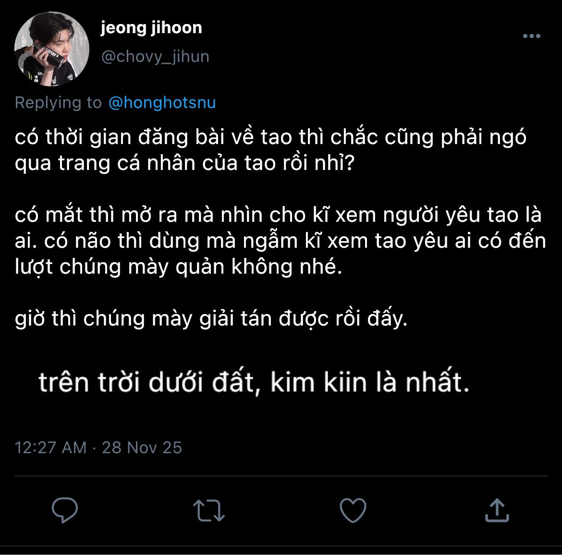Click the 'Replying to' label
This screenshot has height=555, width=562.
[x=59, y=103]
